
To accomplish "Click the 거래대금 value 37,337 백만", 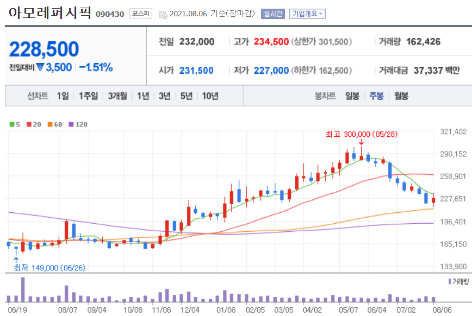I will tap(437, 71).
